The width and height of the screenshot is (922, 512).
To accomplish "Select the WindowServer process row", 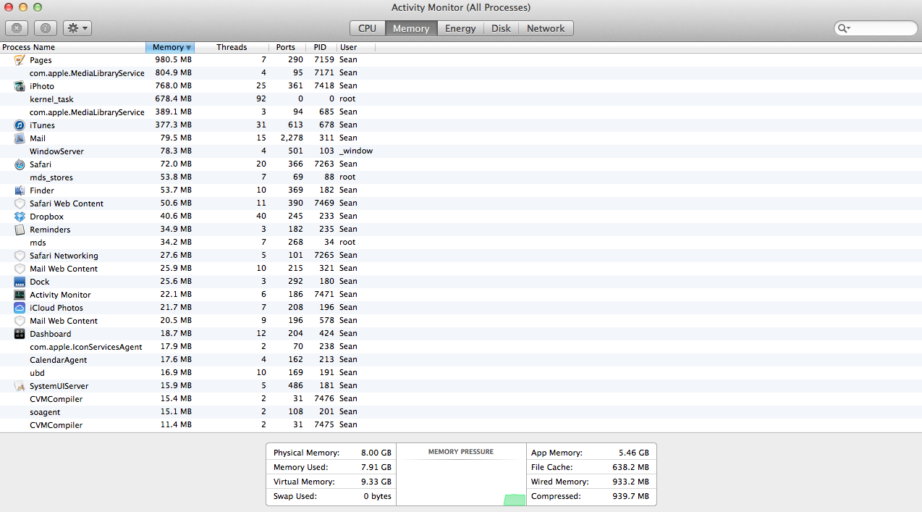I will pyautogui.click(x=461, y=151).
